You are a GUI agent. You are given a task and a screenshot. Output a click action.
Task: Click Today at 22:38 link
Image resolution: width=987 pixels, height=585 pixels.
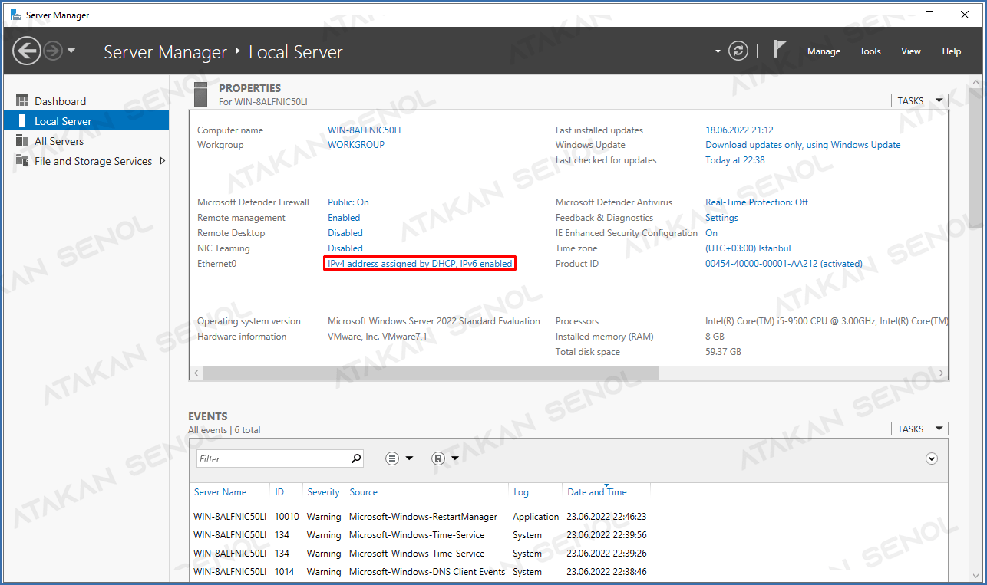[735, 160]
